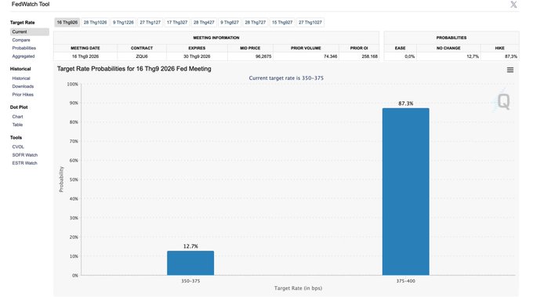Open the Dot Plot Table
The image size is (533, 297).
pyautogui.click(x=18, y=125)
